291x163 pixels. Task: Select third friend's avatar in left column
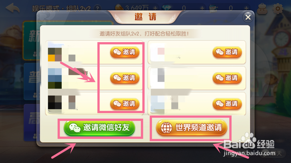[x=55, y=102]
